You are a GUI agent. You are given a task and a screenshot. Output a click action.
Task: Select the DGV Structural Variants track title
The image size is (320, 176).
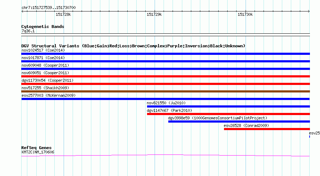tap(133, 46)
